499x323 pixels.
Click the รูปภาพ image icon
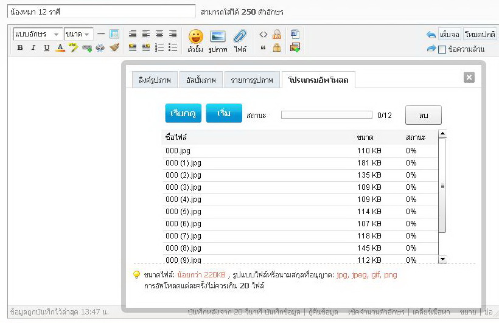pos(218,40)
